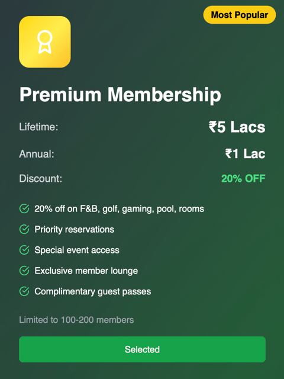This screenshot has height=379, width=284.
Task: Click the checkmark icon next to Priority reservations
Action: [x=24, y=229]
